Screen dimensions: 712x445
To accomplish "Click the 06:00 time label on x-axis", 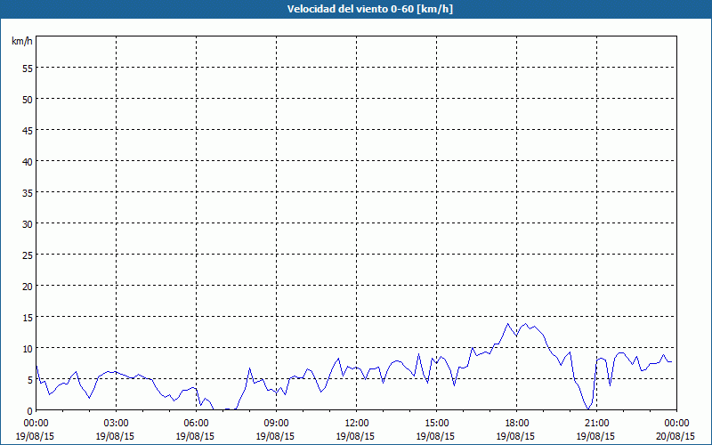I will click(196, 424).
